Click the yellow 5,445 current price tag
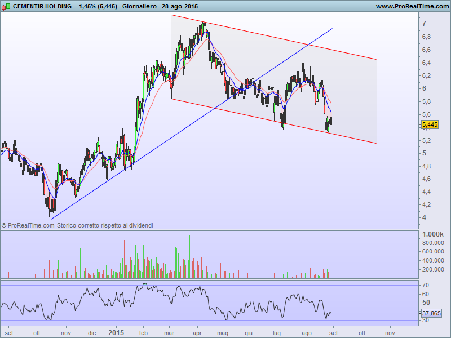Viewport: 451px width, 338px height. click(x=430, y=124)
